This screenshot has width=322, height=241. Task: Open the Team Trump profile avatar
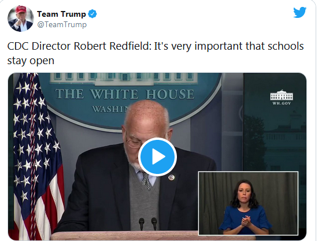(21, 18)
